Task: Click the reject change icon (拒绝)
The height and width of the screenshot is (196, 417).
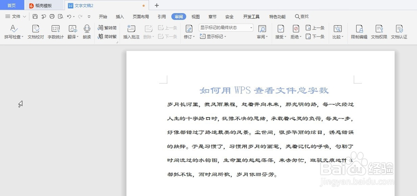Action: click(x=296, y=29)
